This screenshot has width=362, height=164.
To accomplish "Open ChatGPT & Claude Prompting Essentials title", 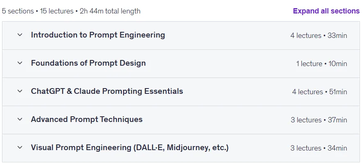I will [x=107, y=91].
